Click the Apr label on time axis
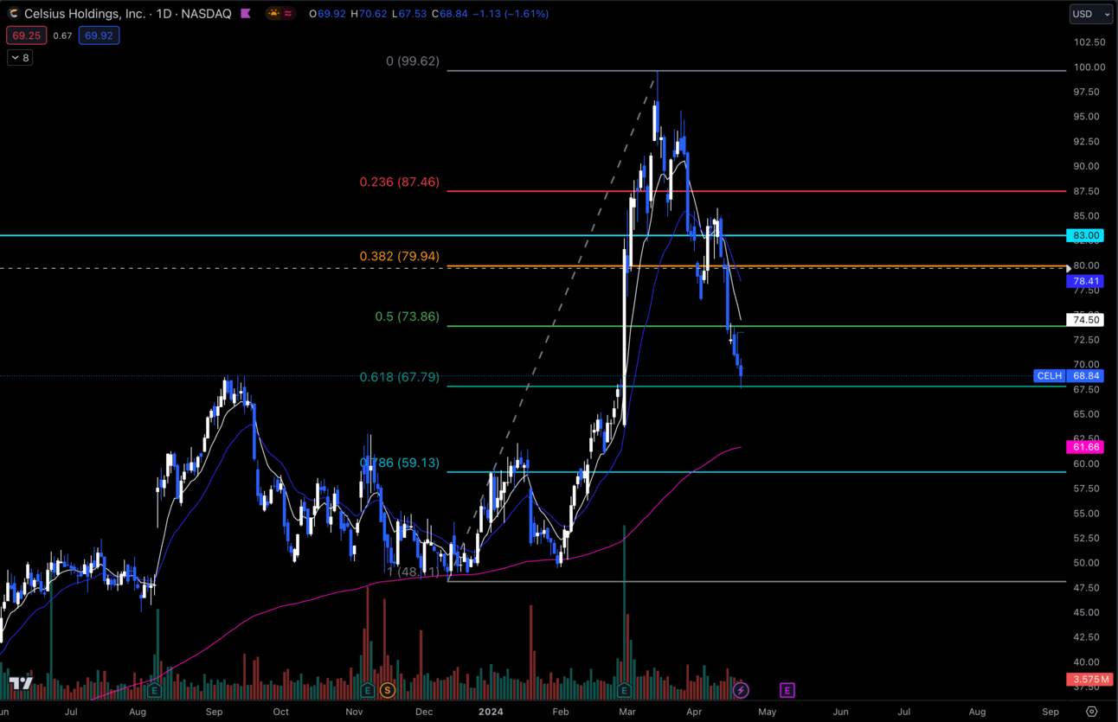This screenshot has width=1118, height=722. point(694,712)
